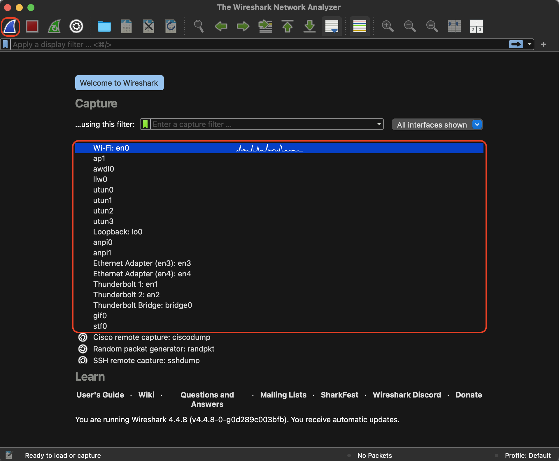
Task: Stop capturing packets using the red square
Action: click(32, 27)
